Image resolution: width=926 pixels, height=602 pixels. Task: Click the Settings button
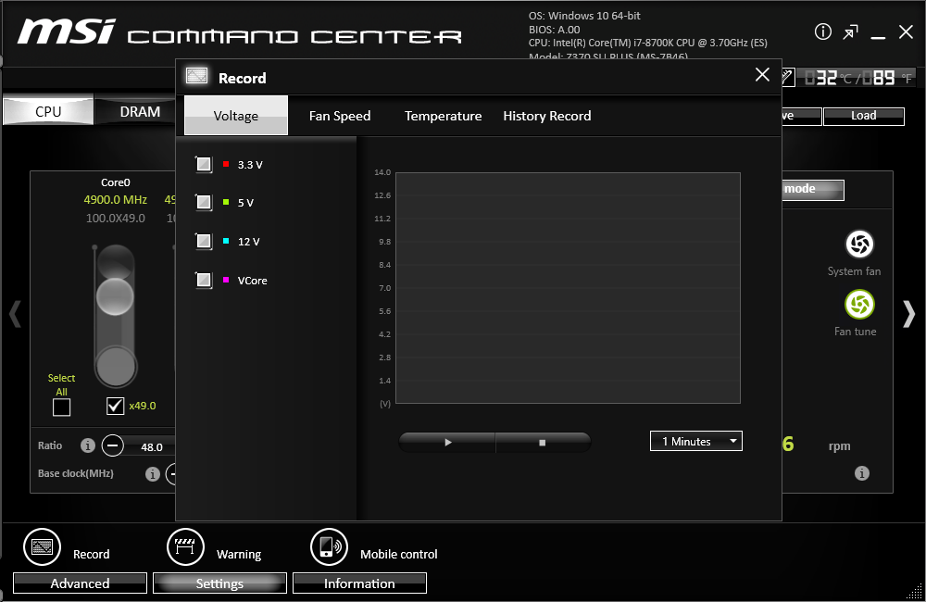click(219, 583)
